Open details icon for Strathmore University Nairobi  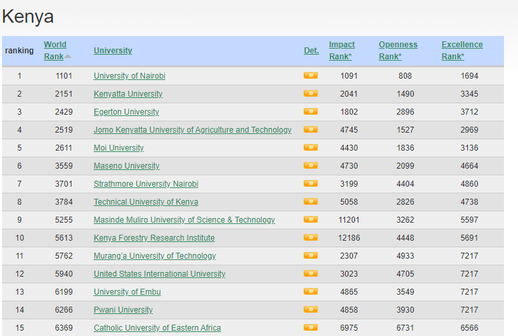pos(310,183)
